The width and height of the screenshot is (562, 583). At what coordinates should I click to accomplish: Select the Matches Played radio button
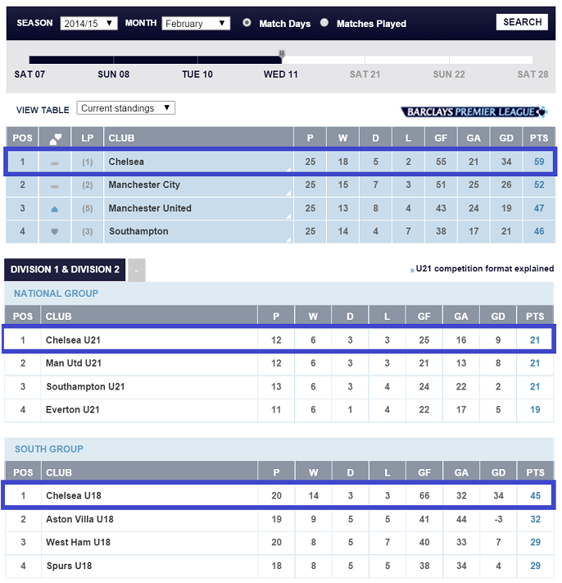click(x=324, y=23)
